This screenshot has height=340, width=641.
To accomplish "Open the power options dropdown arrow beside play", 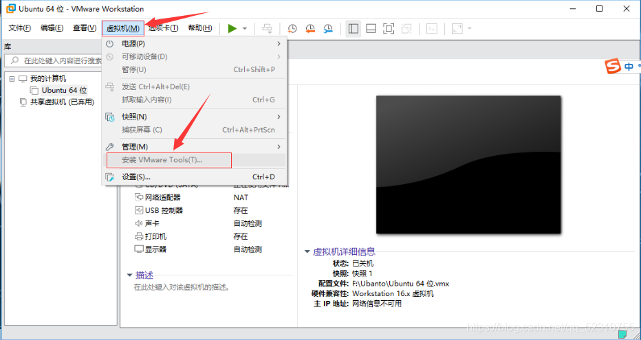I will click(x=245, y=29).
